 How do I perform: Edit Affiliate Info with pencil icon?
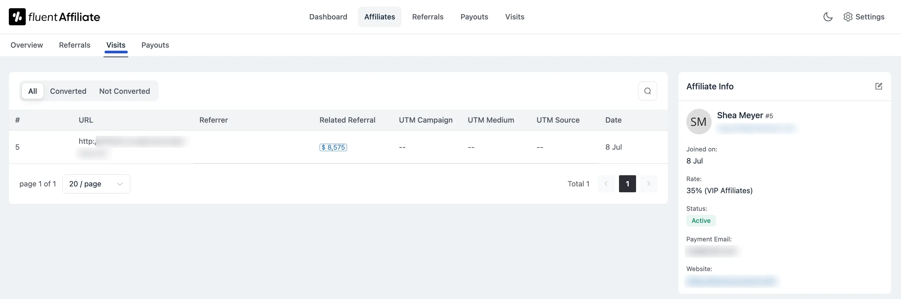(879, 86)
